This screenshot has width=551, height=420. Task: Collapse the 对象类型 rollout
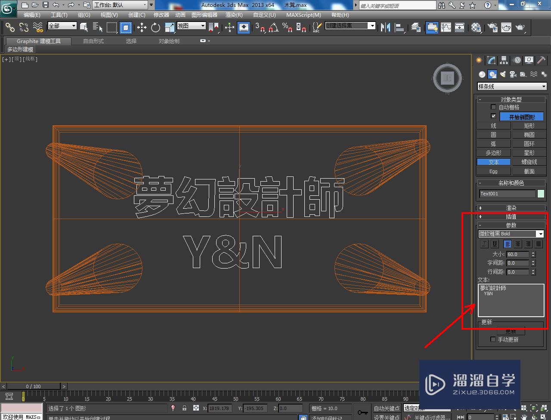pos(511,99)
